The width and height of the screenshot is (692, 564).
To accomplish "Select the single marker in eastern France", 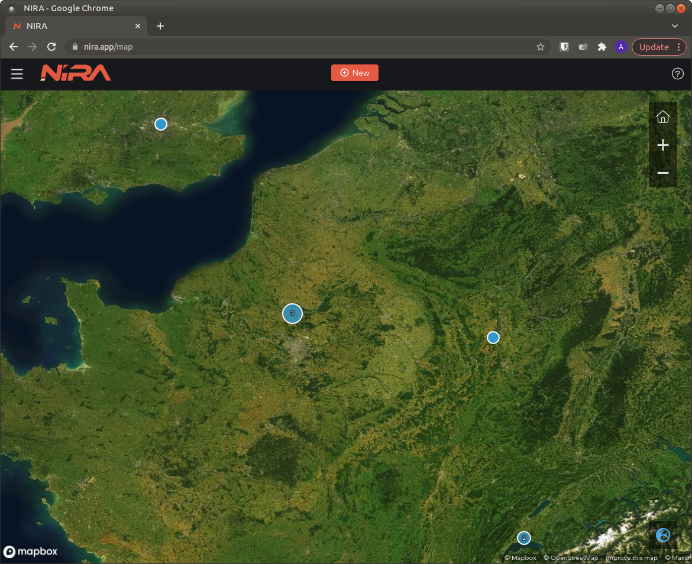I will click(x=493, y=338).
